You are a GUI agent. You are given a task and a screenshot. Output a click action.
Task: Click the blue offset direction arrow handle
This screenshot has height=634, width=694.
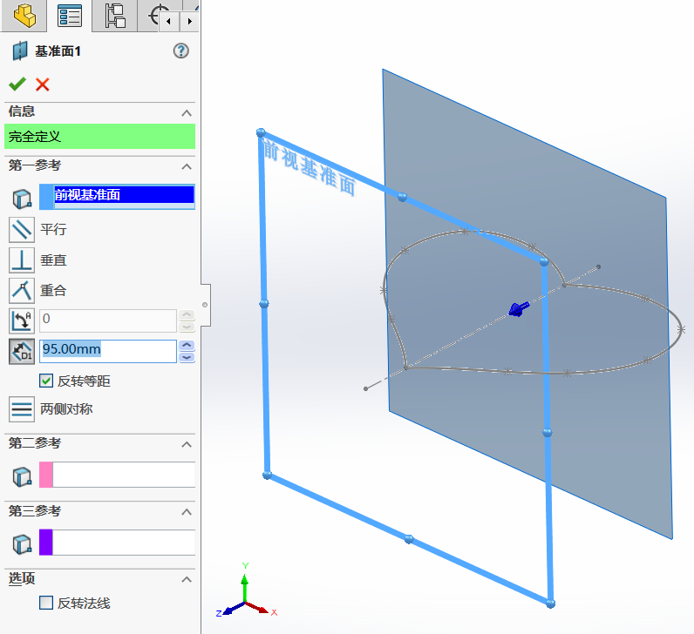pyautogui.click(x=519, y=308)
